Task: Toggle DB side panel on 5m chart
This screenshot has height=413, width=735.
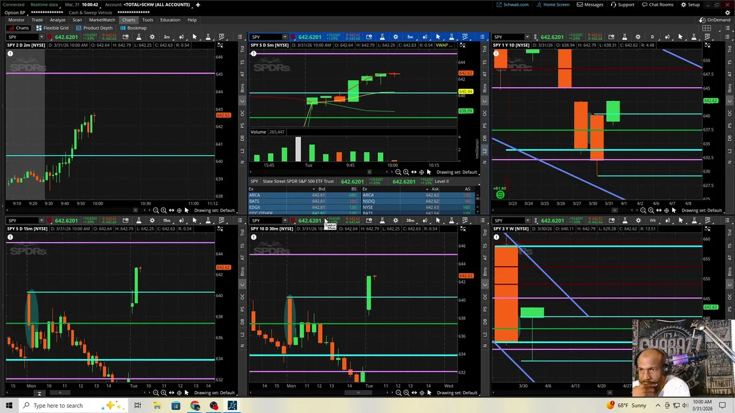Action: (x=485, y=138)
